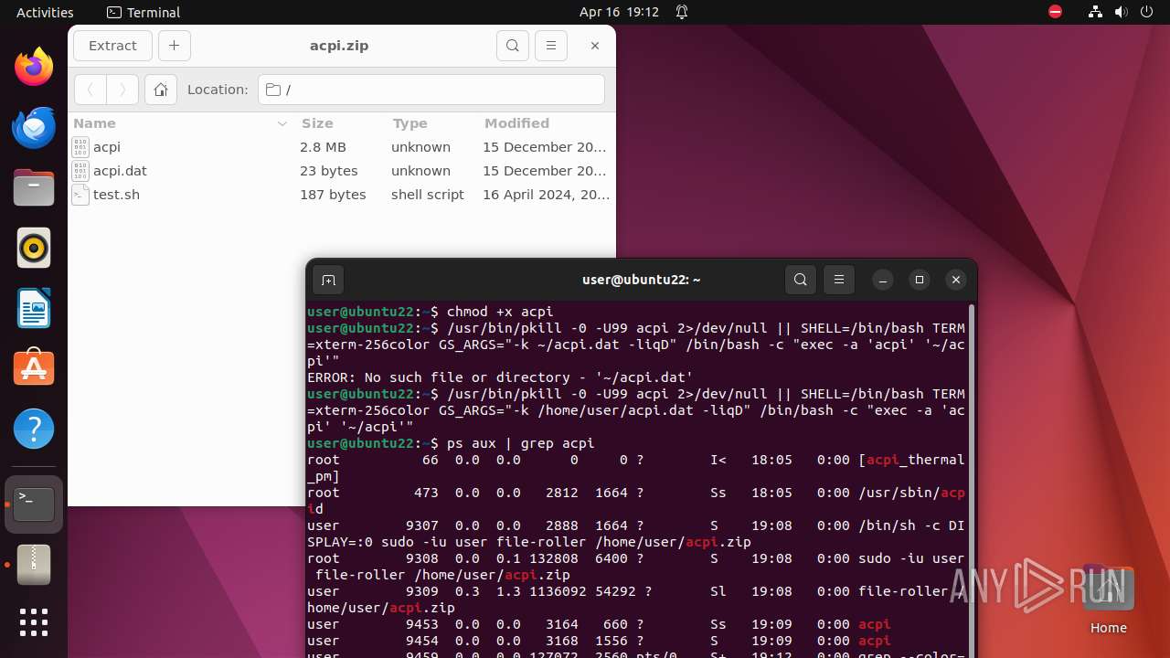Open the Home desktop folder
The height and width of the screenshot is (658, 1170).
click(1108, 600)
